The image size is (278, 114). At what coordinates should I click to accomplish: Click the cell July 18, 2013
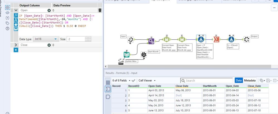[188, 100]
